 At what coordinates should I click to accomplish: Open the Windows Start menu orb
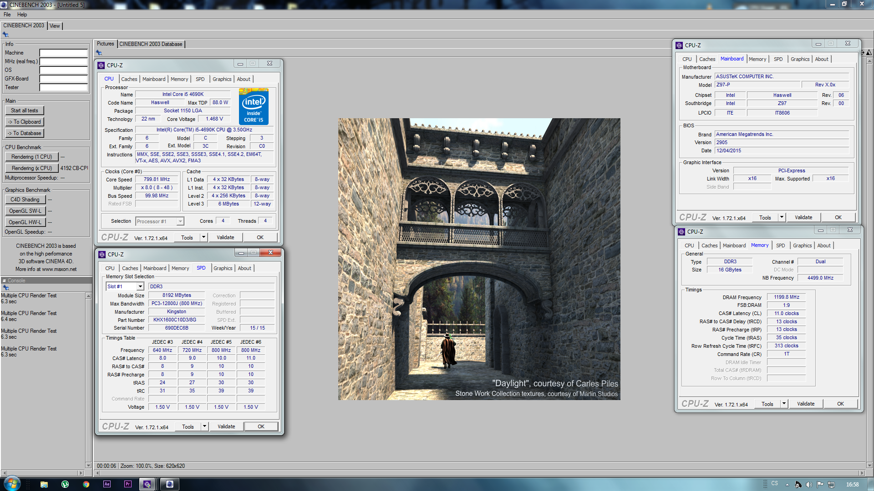(12, 484)
